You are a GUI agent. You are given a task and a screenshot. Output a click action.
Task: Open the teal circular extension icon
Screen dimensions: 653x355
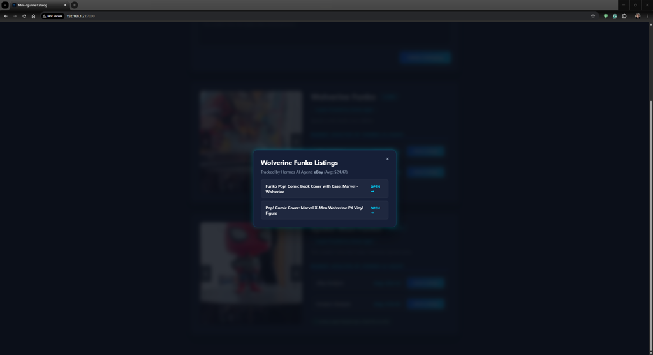[615, 16]
